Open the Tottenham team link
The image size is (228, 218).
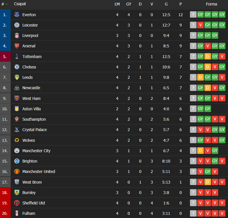point(32,57)
